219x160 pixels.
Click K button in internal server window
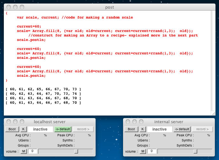(142, 129)
